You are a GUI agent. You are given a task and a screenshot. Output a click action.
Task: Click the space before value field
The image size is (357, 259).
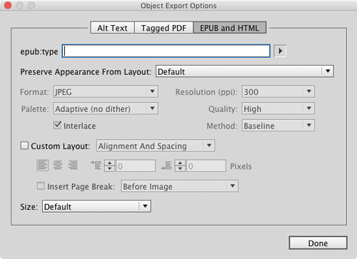136,166
